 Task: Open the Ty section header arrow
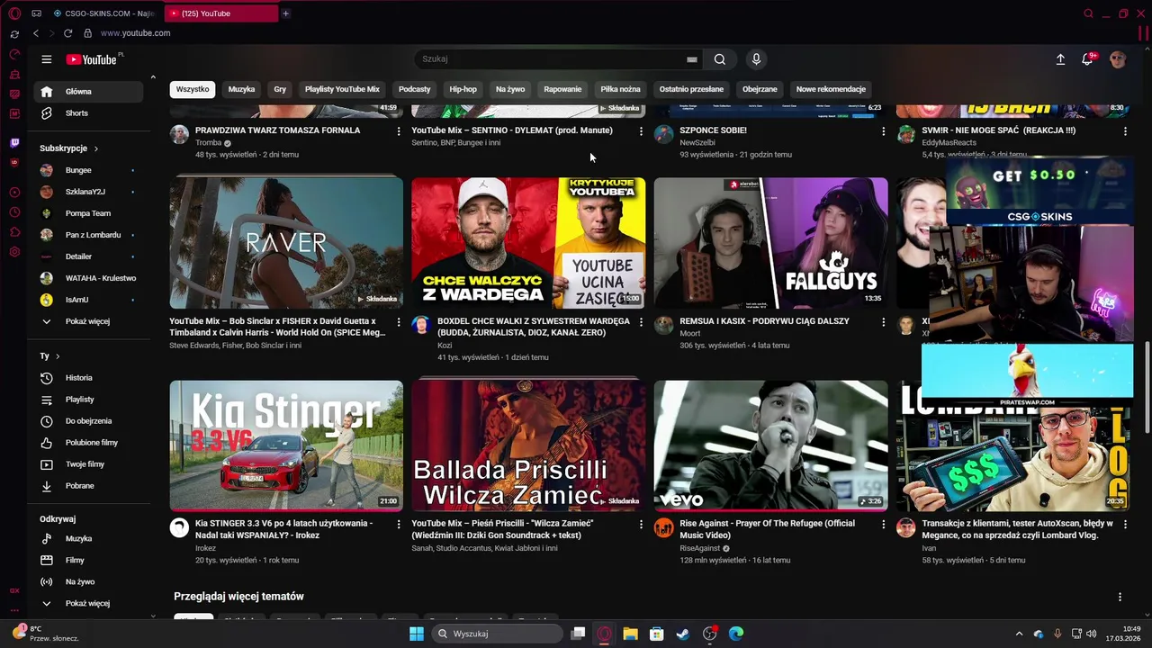[x=58, y=356]
